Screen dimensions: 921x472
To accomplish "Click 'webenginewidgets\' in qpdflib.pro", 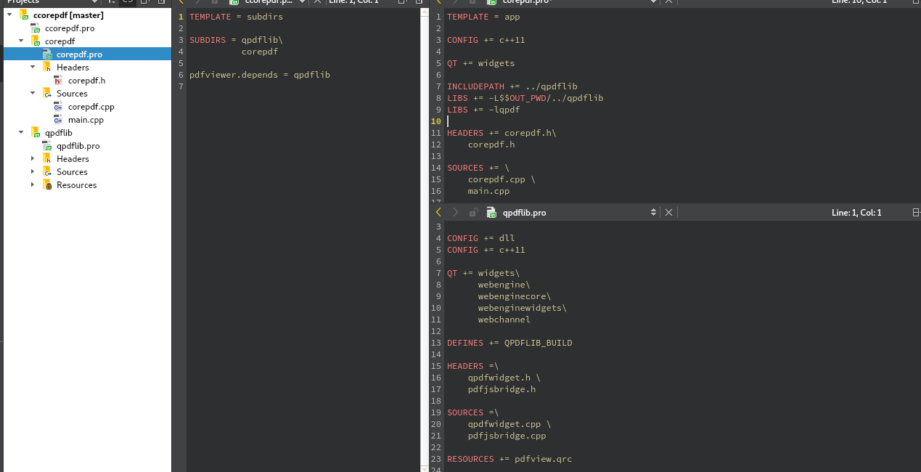I will point(523,308).
